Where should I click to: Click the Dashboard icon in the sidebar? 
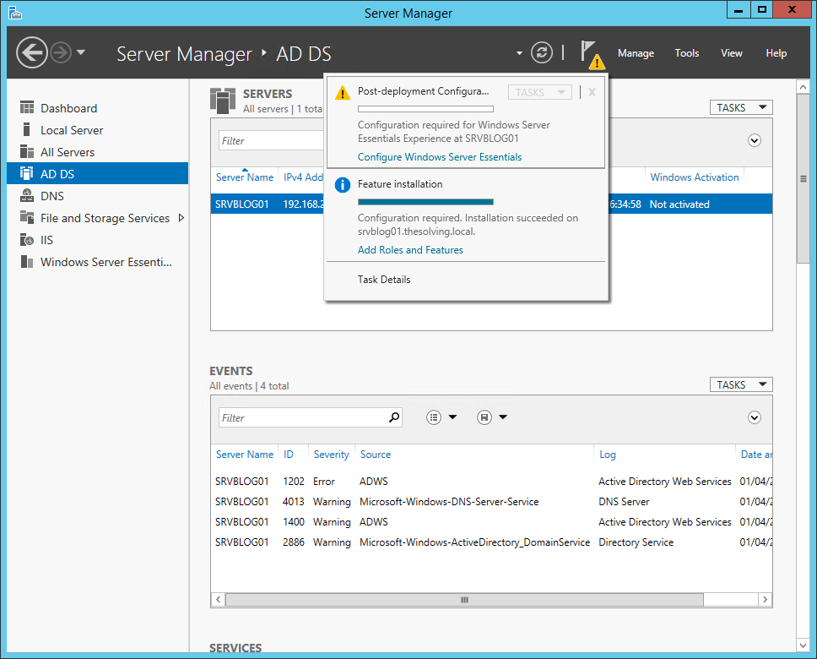(26, 107)
